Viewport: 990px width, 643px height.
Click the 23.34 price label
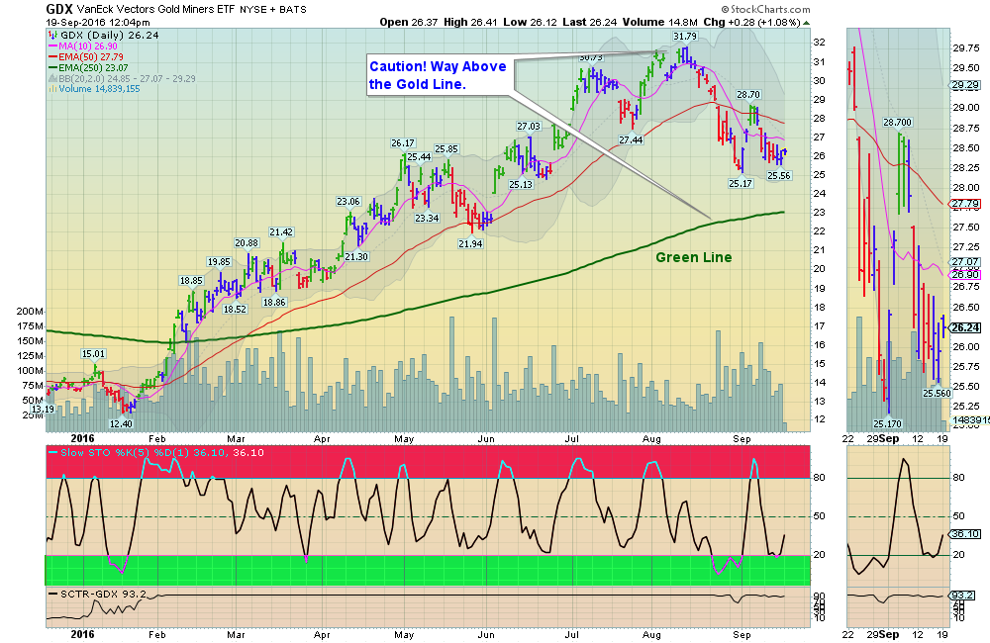pos(427,219)
